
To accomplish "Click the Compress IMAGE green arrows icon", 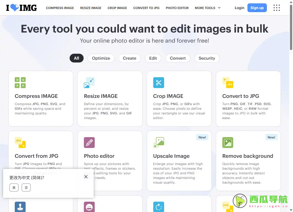I will pyautogui.click(x=20, y=83).
